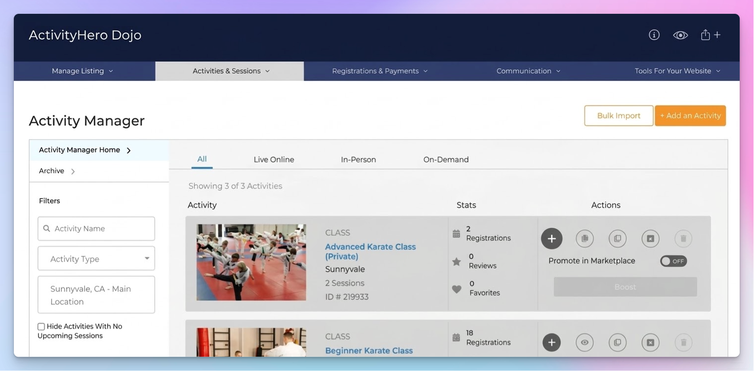
Task: Open the Beginner Karate Class thumbnail
Action: [251, 342]
